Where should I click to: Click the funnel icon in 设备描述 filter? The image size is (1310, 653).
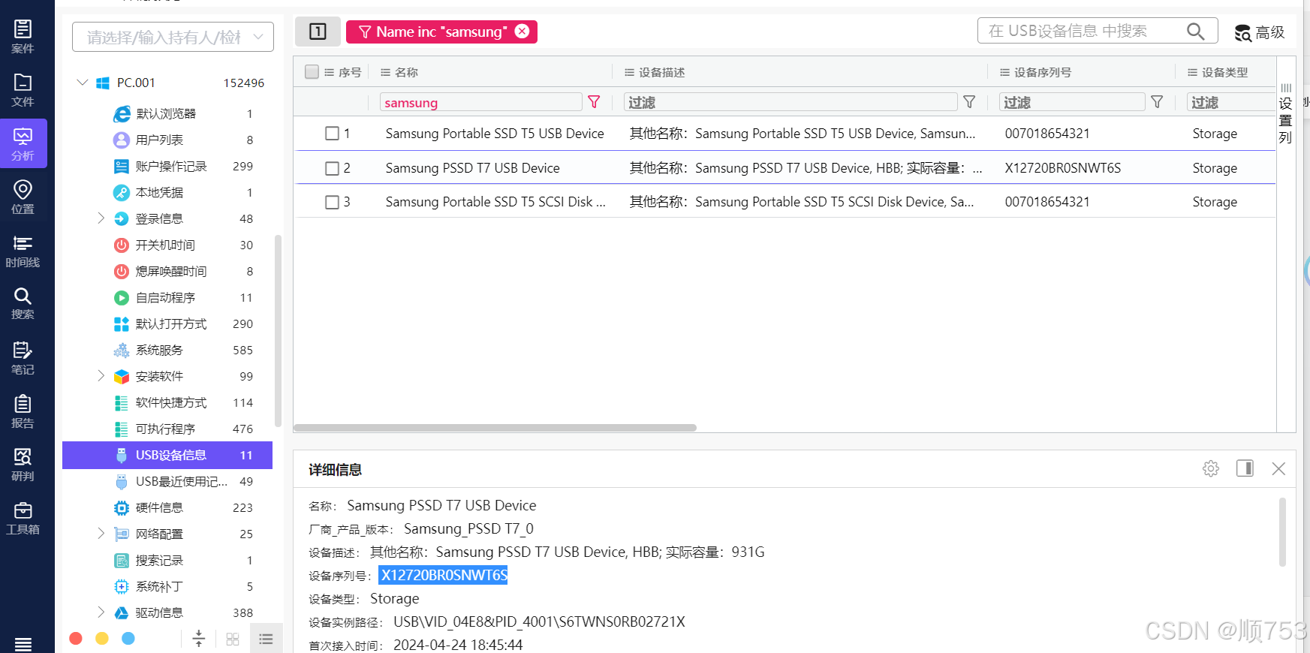tap(969, 102)
